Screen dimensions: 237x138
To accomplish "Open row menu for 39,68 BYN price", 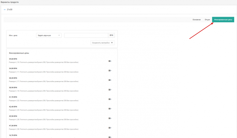I will (x=110, y=61).
